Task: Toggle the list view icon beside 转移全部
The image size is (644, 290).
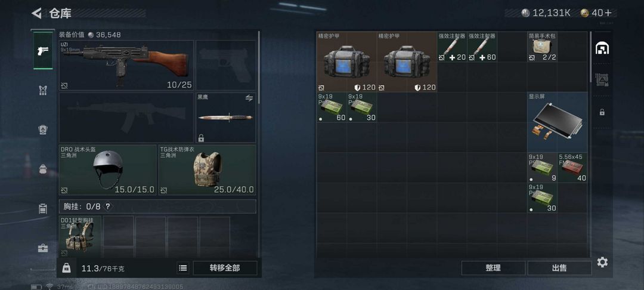Action: pos(183,268)
